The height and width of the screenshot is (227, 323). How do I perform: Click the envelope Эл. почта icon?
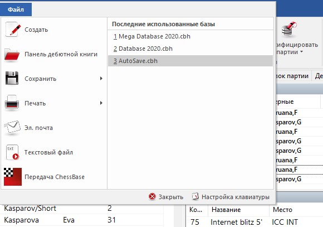pos(12,127)
